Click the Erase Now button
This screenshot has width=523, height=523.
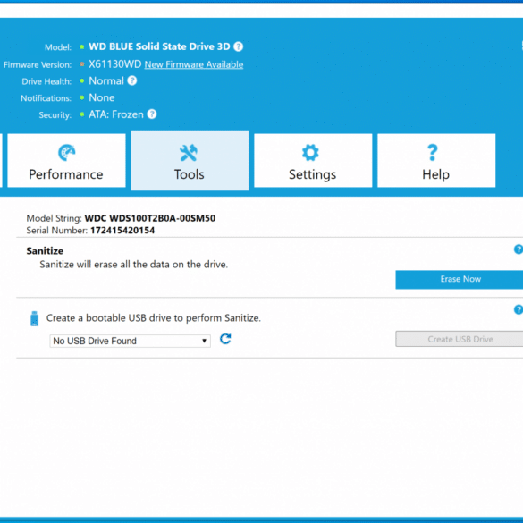460,280
